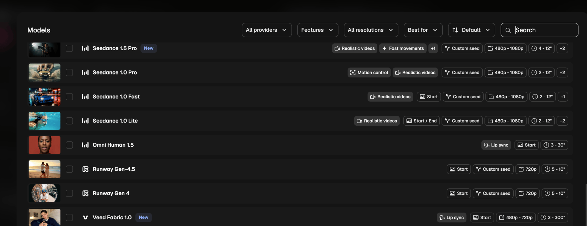The height and width of the screenshot is (226, 587).
Task: Click the provider icon beside Seedance 1.0 Fast
Action: click(x=85, y=97)
